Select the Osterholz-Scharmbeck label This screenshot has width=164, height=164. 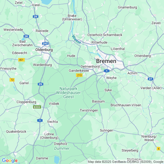coord(105,35)
